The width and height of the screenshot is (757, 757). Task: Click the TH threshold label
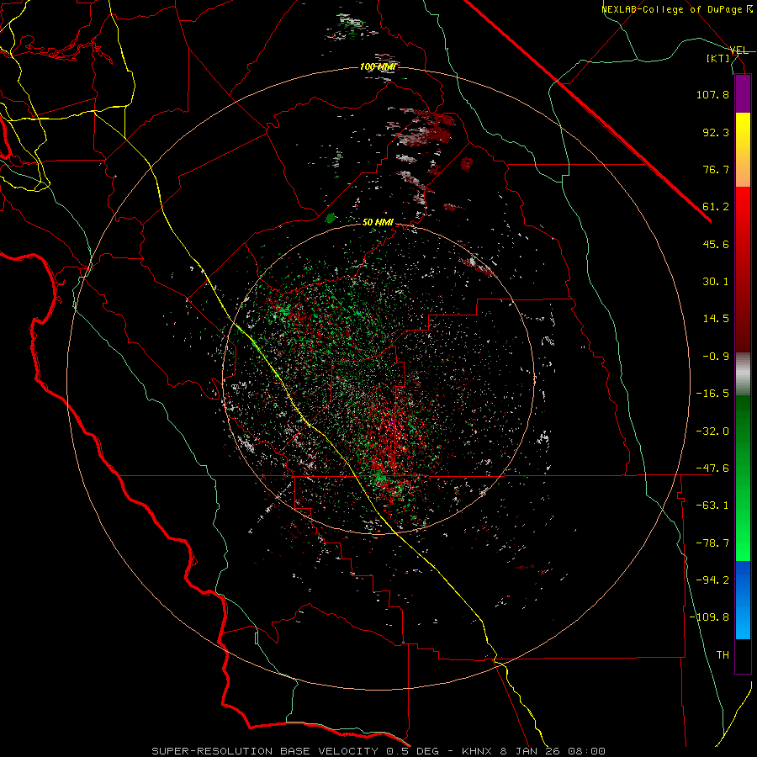point(723,655)
